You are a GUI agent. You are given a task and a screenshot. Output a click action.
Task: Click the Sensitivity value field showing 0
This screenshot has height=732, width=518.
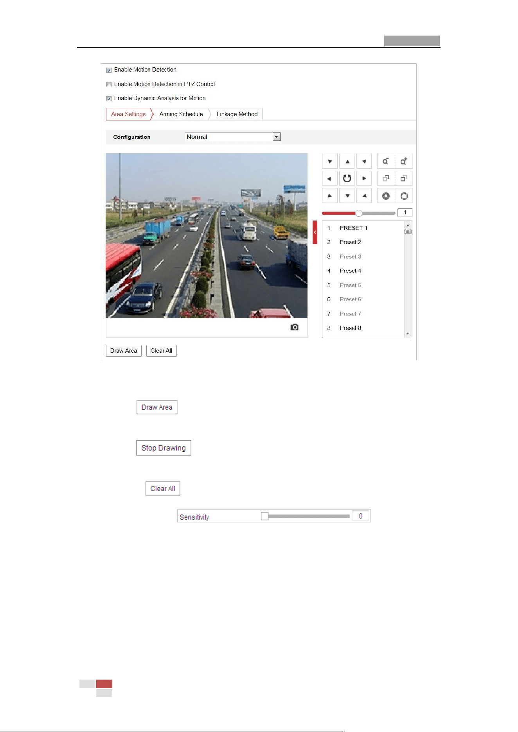coord(360,516)
